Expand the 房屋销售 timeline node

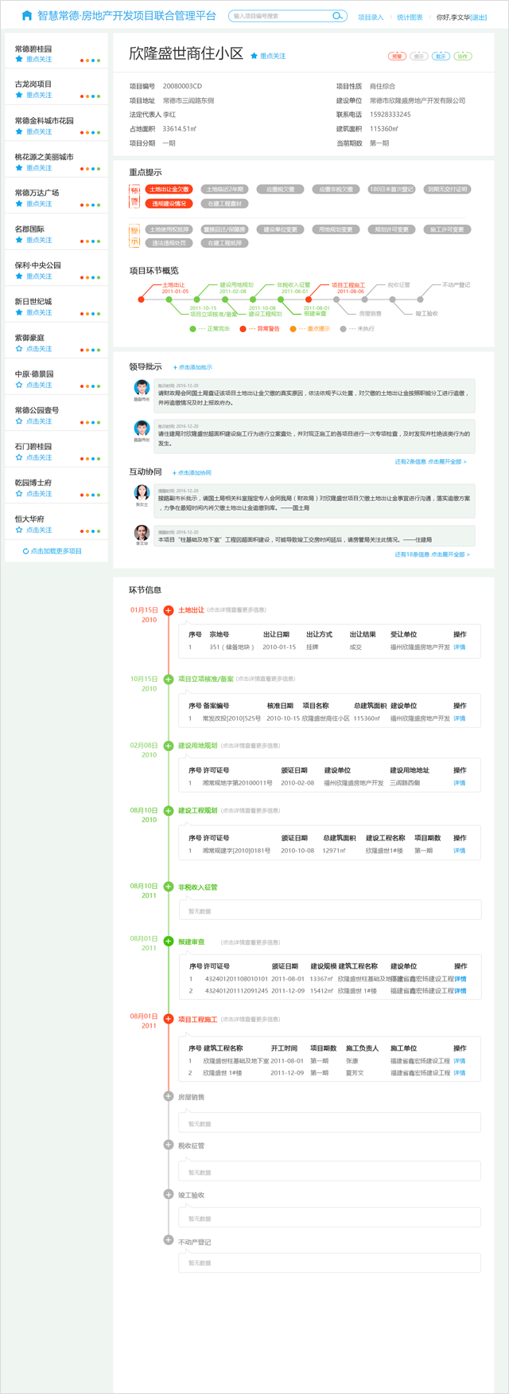tap(169, 1096)
